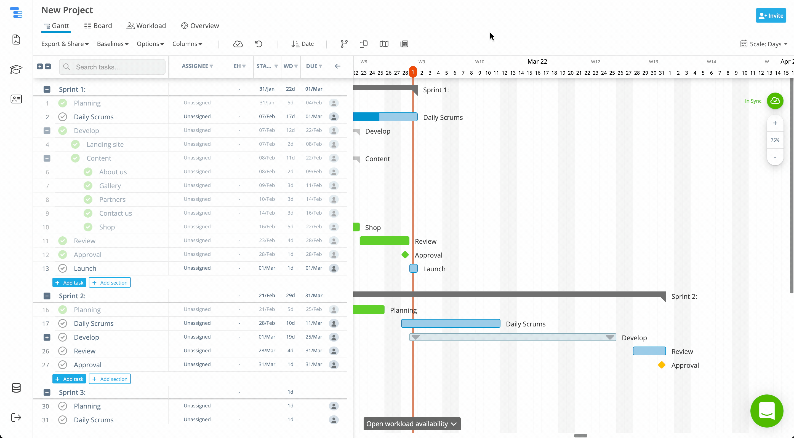The height and width of the screenshot is (438, 794).
Task: Toggle Sprint 1 section collapse
Action: [x=47, y=89]
